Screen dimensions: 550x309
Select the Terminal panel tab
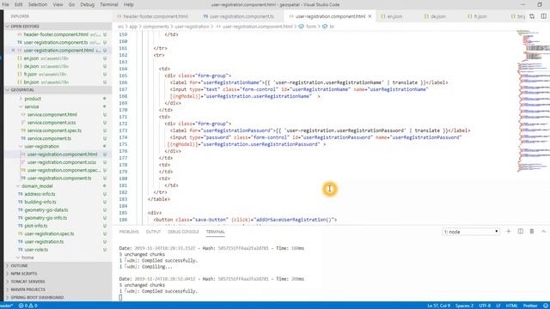(216, 232)
